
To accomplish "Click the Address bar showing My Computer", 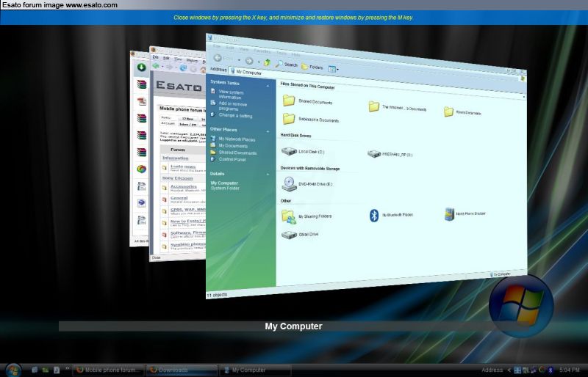I will [375, 83].
